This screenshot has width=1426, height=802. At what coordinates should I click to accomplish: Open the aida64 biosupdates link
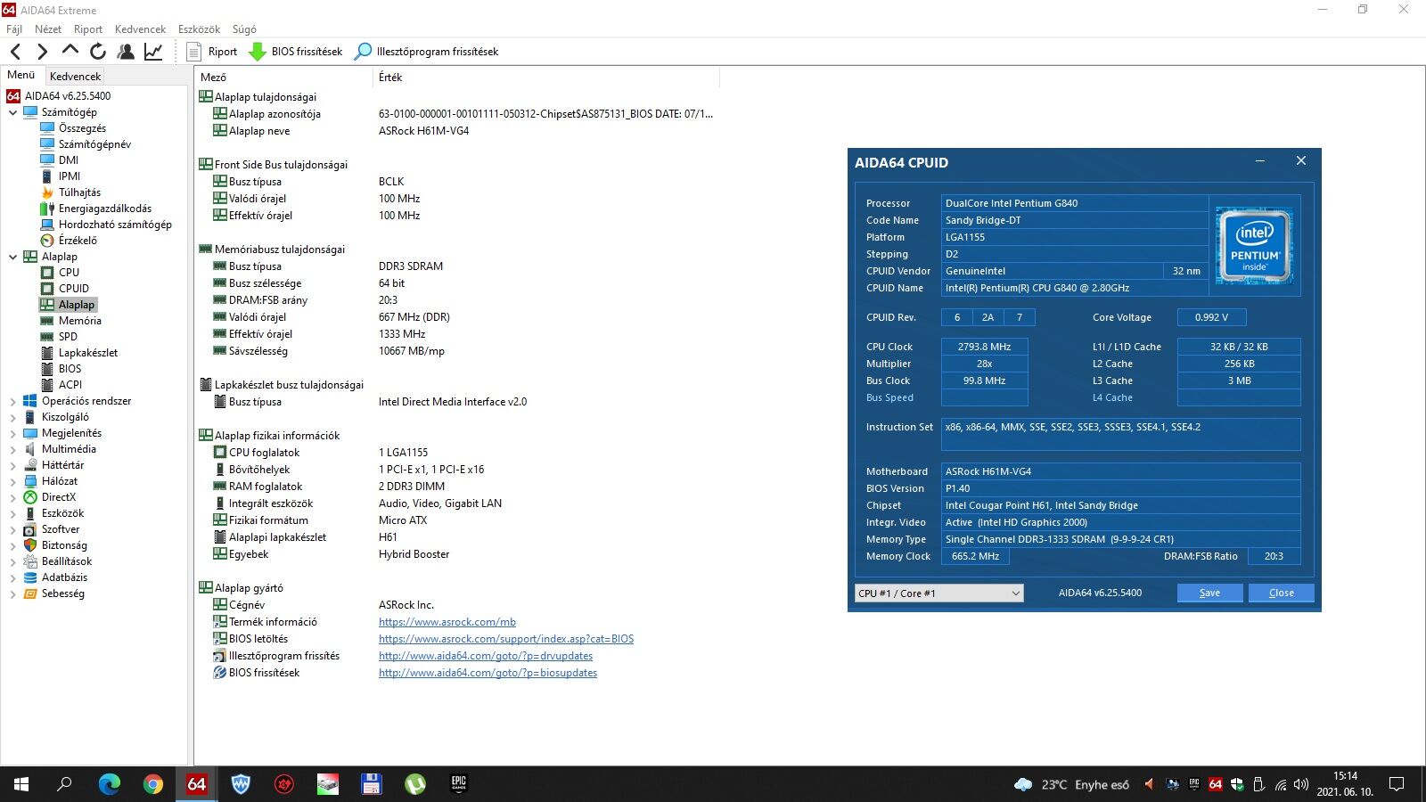(488, 673)
